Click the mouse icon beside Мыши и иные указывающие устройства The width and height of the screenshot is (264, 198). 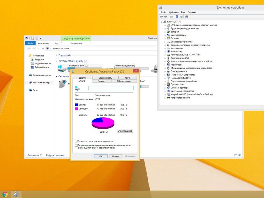click(x=168, y=68)
